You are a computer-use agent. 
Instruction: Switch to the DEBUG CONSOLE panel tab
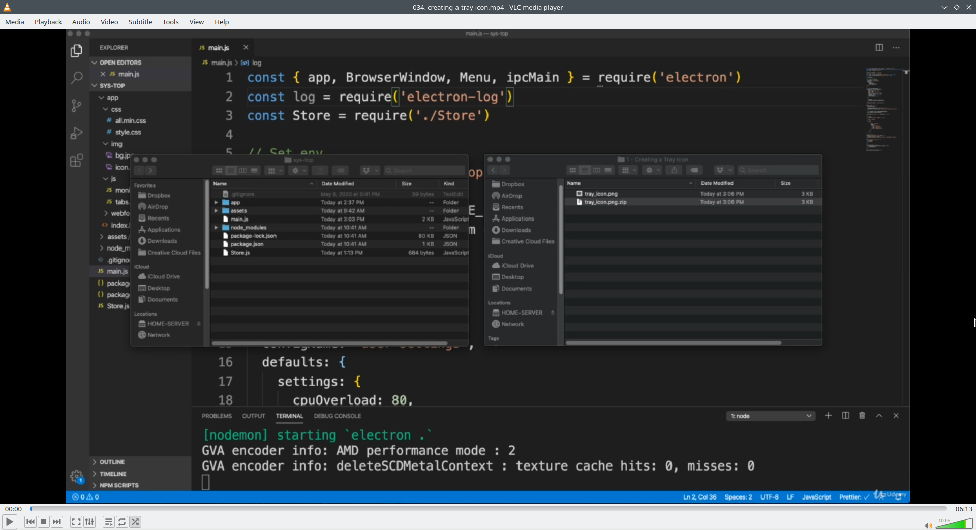point(338,416)
